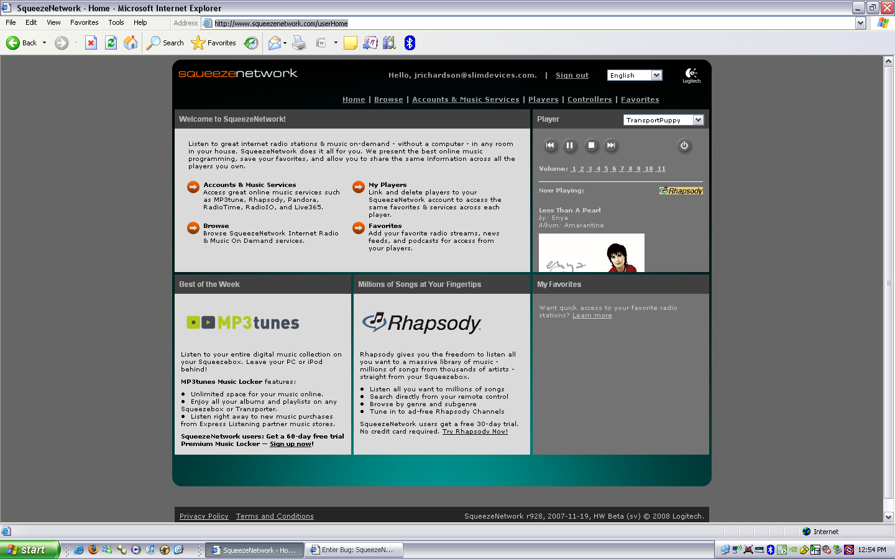The image size is (895, 559).
Task: Open the Tools menu
Action: [x=116, y=22]
